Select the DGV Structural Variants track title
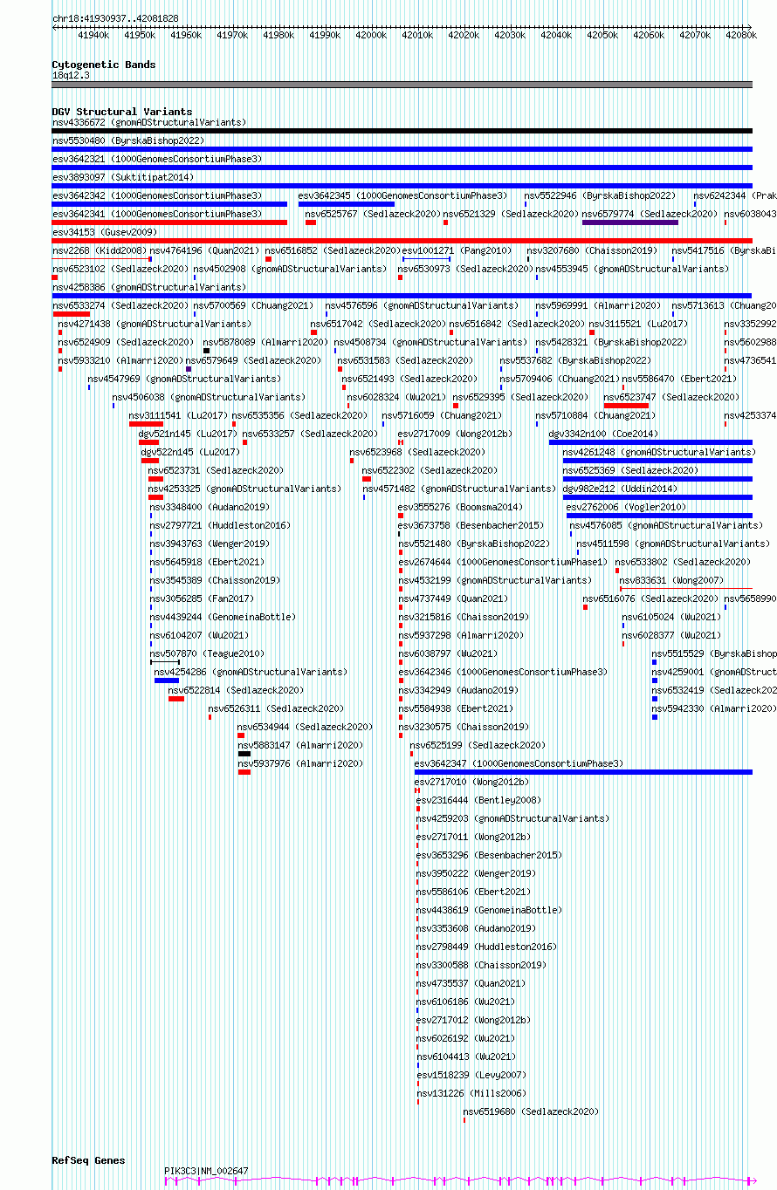The height and width of the screenshot is (1190, 777). pyautogui.click(x=122, y=112)
